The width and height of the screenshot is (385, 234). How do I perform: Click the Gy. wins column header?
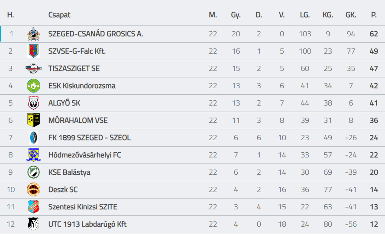[236, 15]
